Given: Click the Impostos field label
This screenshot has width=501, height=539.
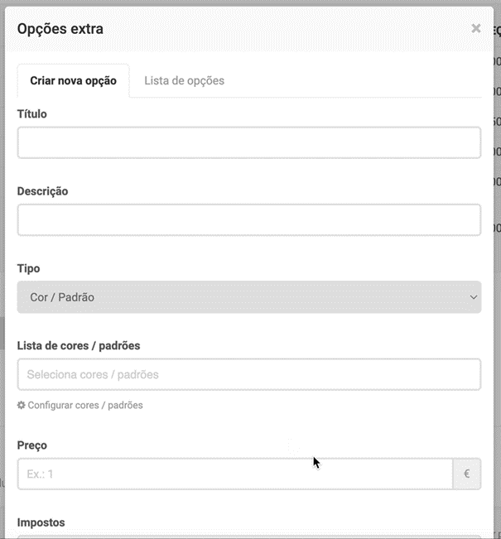Looking at the screenshot, I should pyautogui.click(x=41, y=522).
